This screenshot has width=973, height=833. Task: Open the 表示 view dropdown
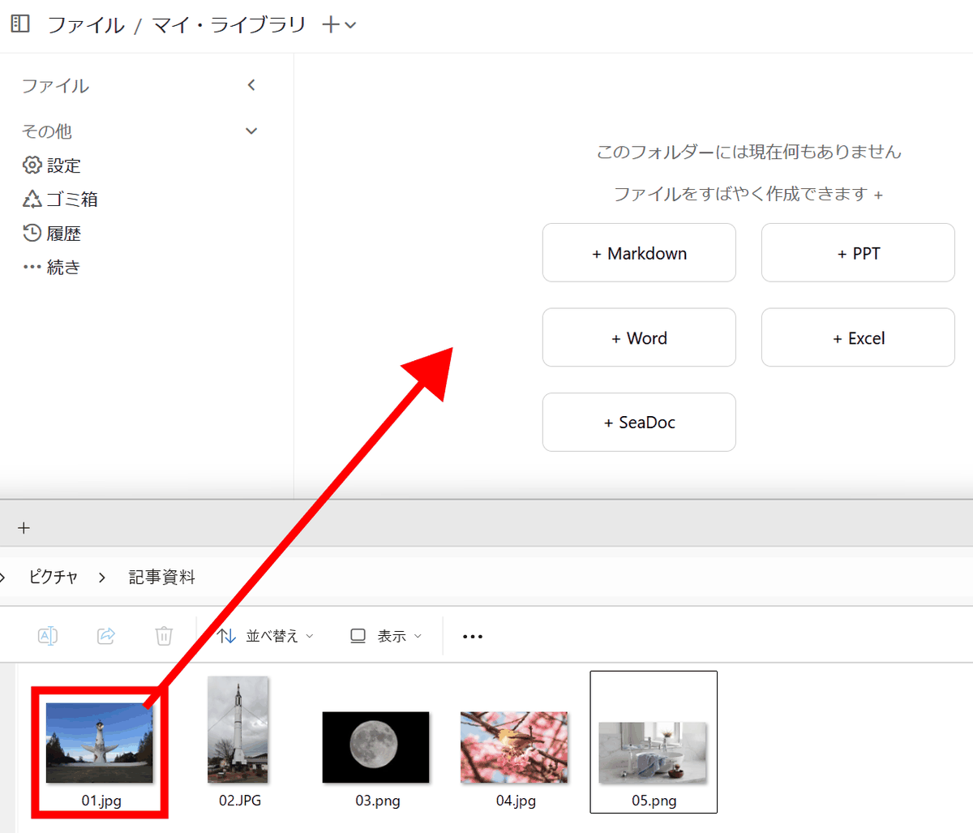tap(386, 636)
